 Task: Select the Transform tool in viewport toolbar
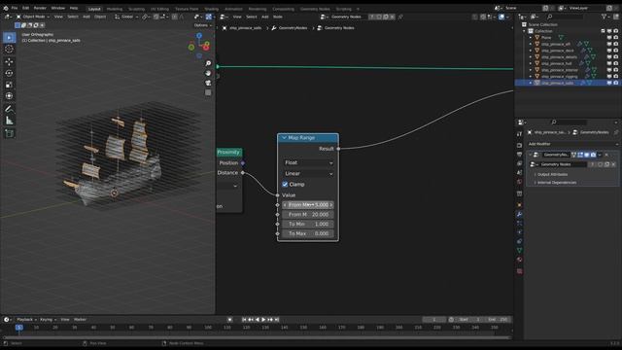click(x=10, y=96)
